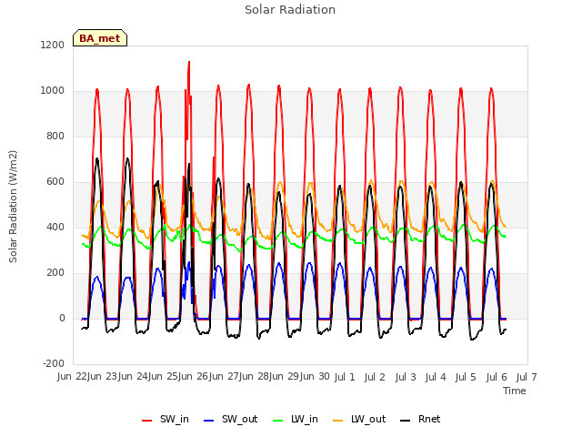Click the 1000 y-axis tick label
Viewport: 582px width, 437px height.
[53, 91]
